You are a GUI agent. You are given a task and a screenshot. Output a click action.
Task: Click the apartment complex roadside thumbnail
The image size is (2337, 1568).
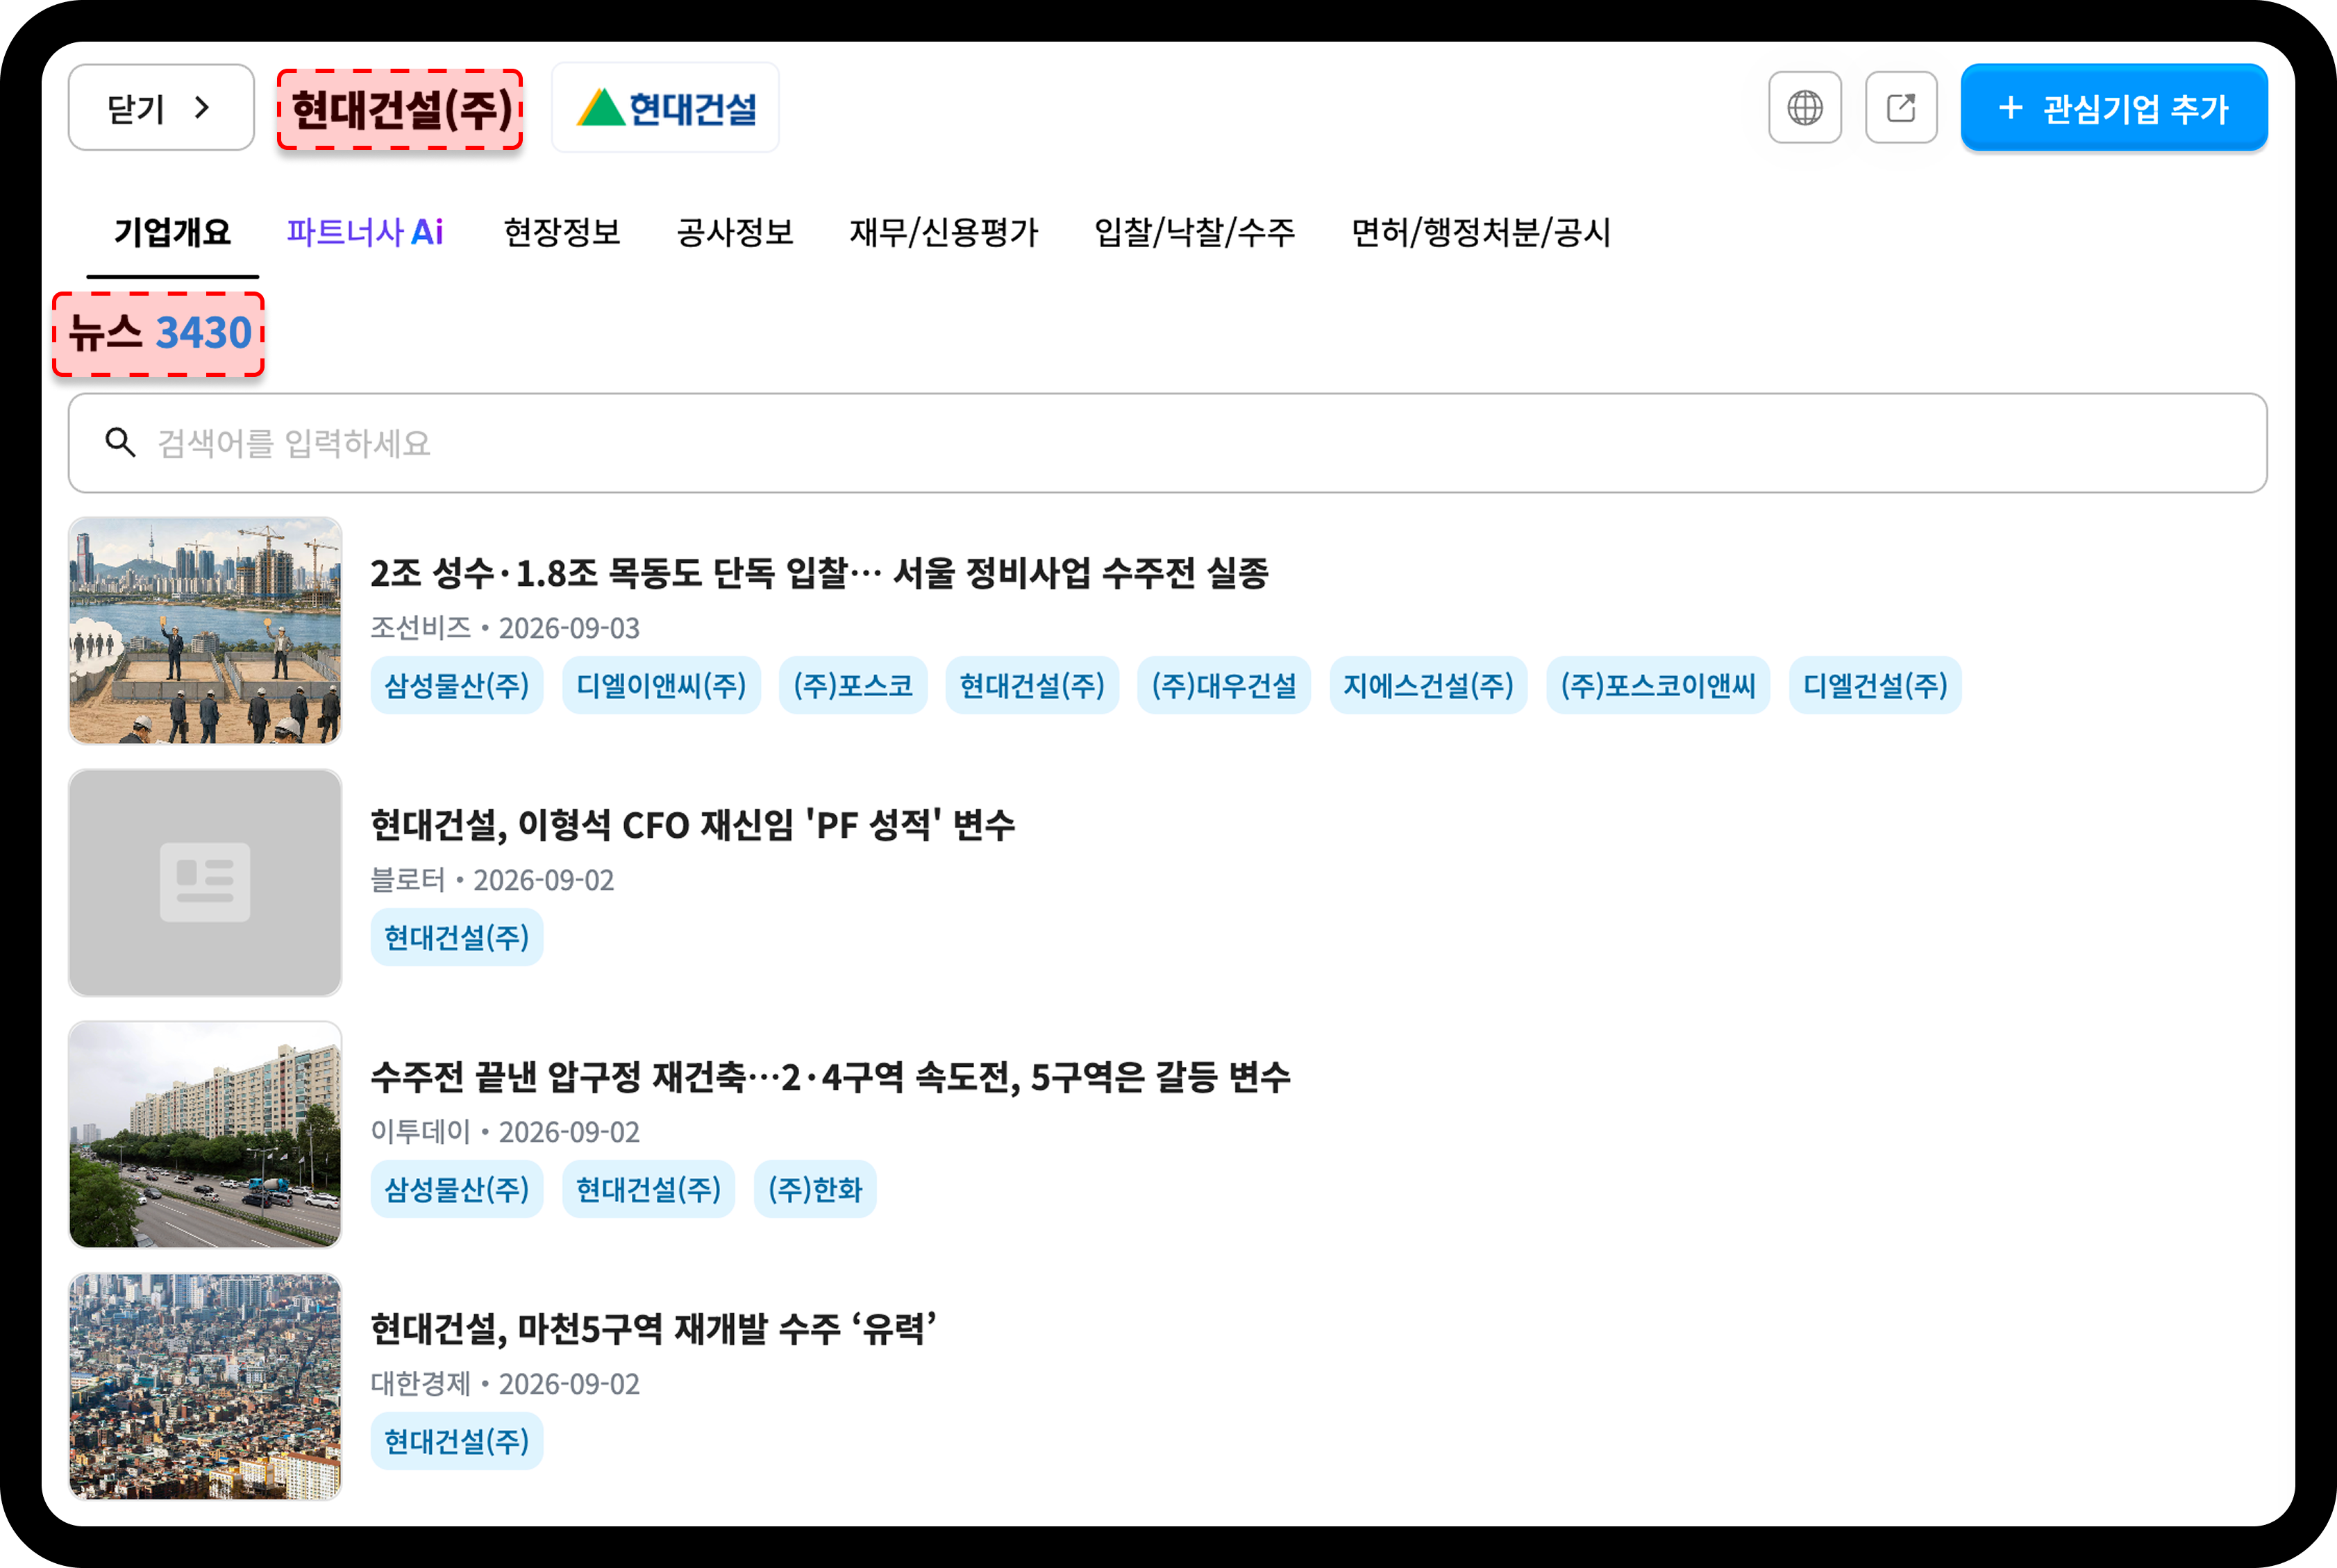point(205,1134)
